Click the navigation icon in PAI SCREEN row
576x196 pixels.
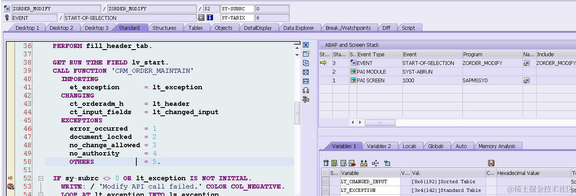click(527, 81)
